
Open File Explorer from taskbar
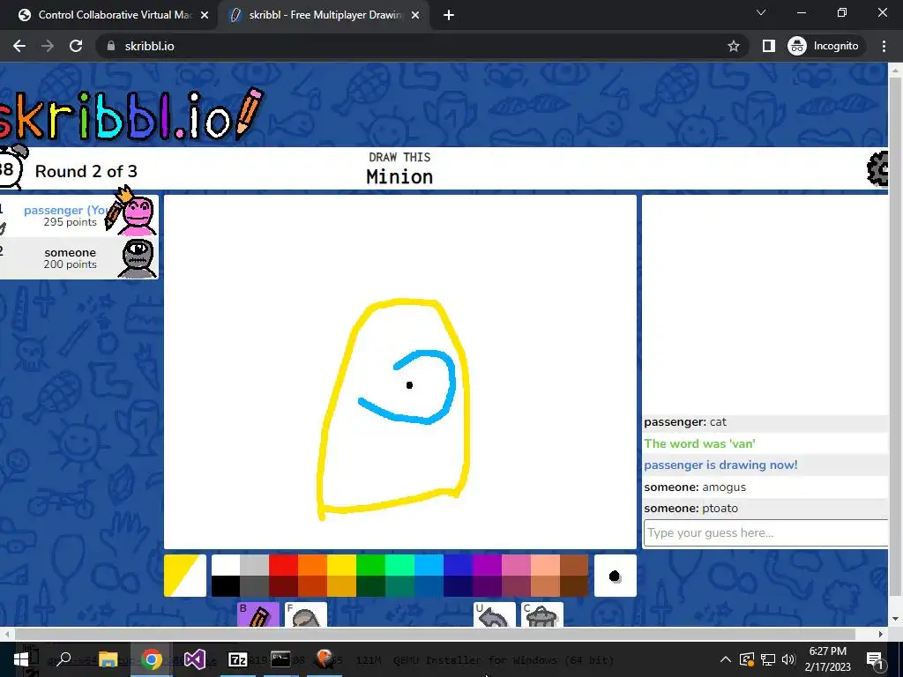click(108, 659)
